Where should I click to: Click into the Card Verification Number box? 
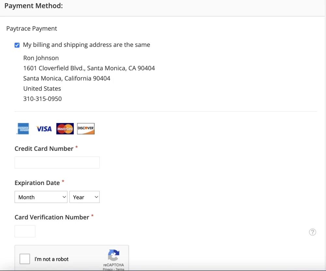(x=25, y=231)
